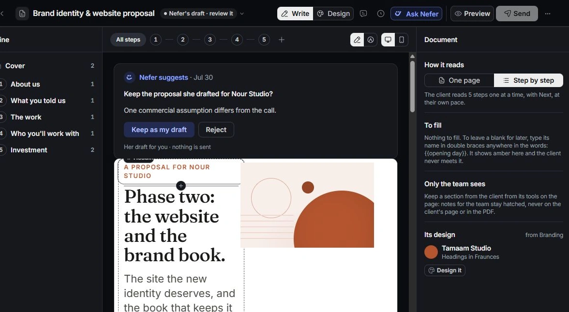Click the canvas vertical scrollbar thumb
Viewport: 569px width, 312px height.
coord(412,86)
